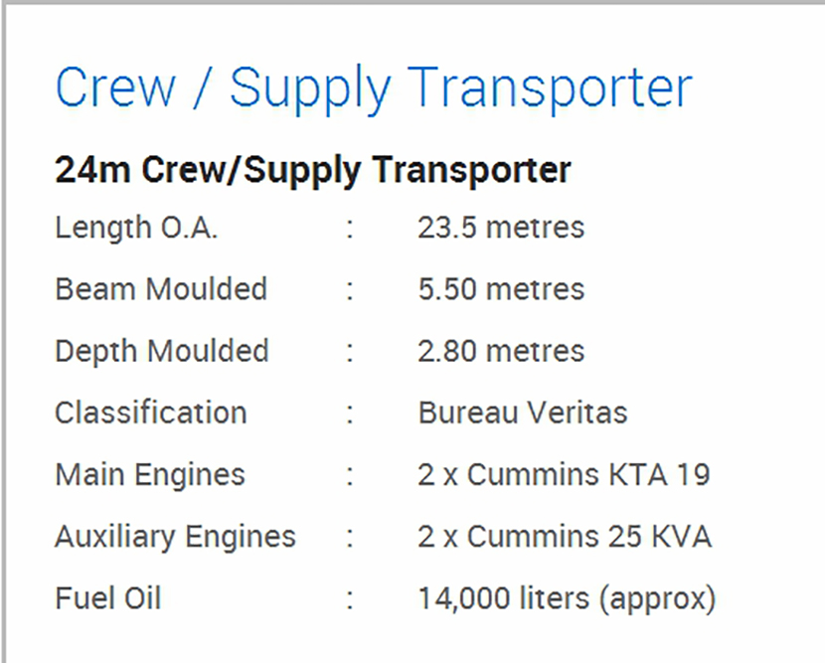Click the blue Crew / Supply Transporter heading
The height and width of the screenshot is (663, 825).
(373, 87)
